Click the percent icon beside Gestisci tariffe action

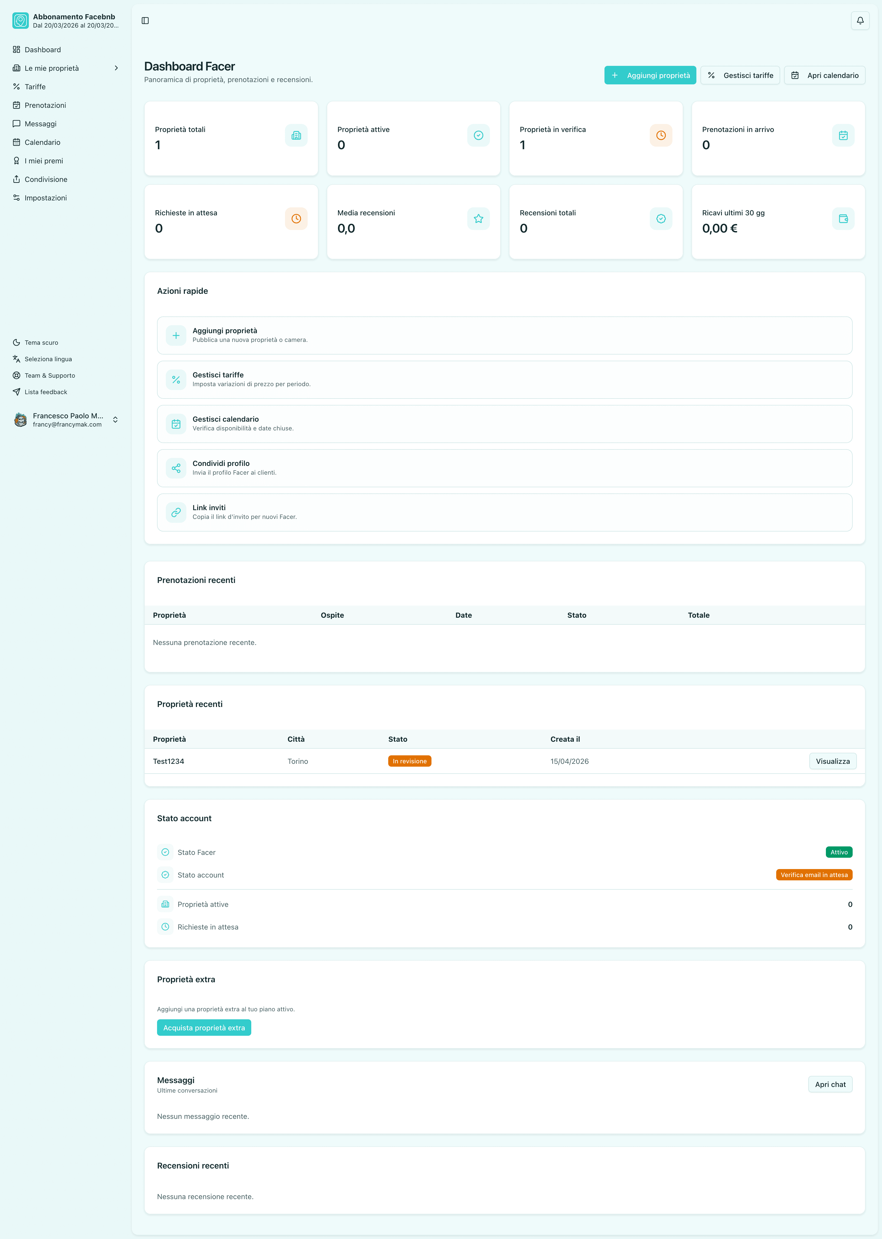(176, 380)
